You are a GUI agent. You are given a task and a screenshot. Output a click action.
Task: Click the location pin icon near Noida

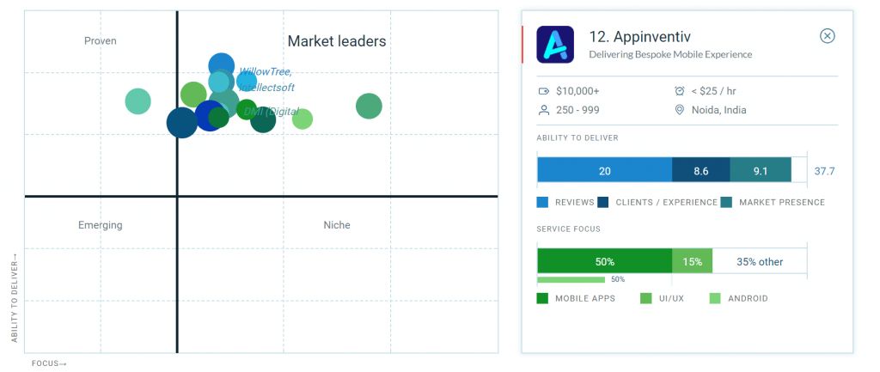tap(679, 110)
